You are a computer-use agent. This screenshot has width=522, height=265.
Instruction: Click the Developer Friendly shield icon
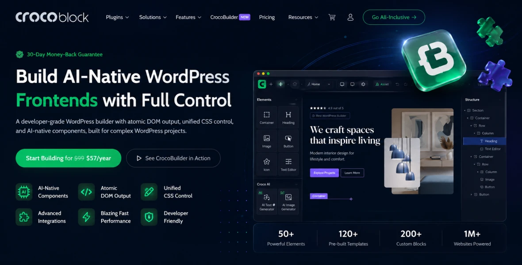[149, 217]
